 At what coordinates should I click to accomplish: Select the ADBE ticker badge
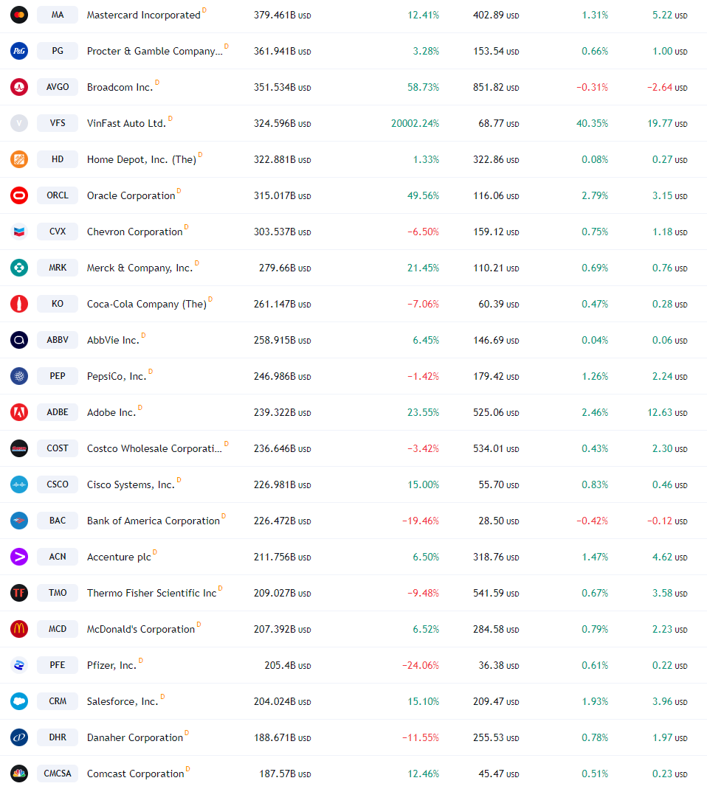pos(58,412)
